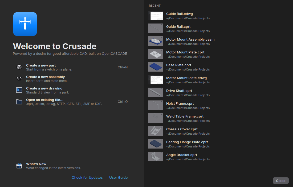Click the Crusade sword app logo
This screenshot has height=187, width=293.
point(25,24)
